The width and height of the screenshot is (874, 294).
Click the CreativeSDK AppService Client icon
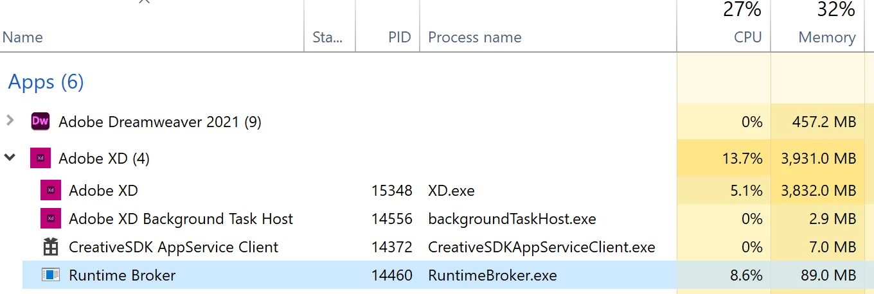(x=51, y=246)
